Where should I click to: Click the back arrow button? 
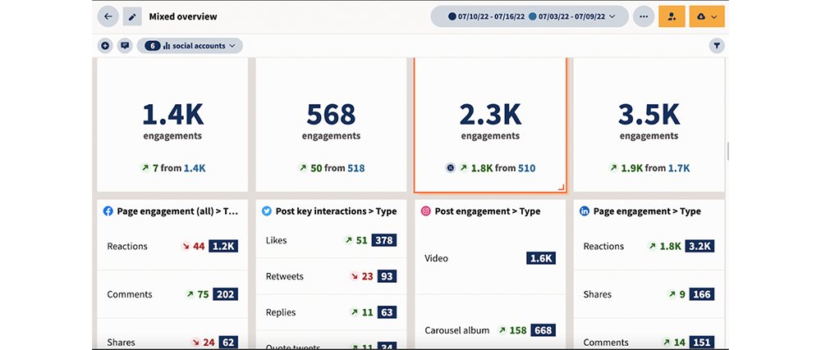(108, 16)
